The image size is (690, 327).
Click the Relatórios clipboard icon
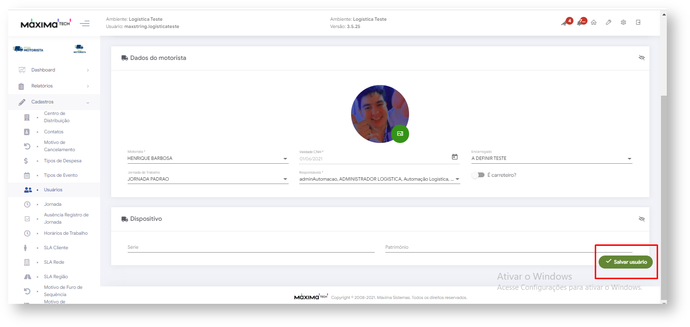coord(21,86)
